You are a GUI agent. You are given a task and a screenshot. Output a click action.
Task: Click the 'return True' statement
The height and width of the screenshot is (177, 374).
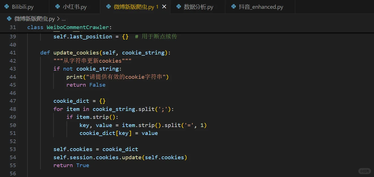(71, 165)
